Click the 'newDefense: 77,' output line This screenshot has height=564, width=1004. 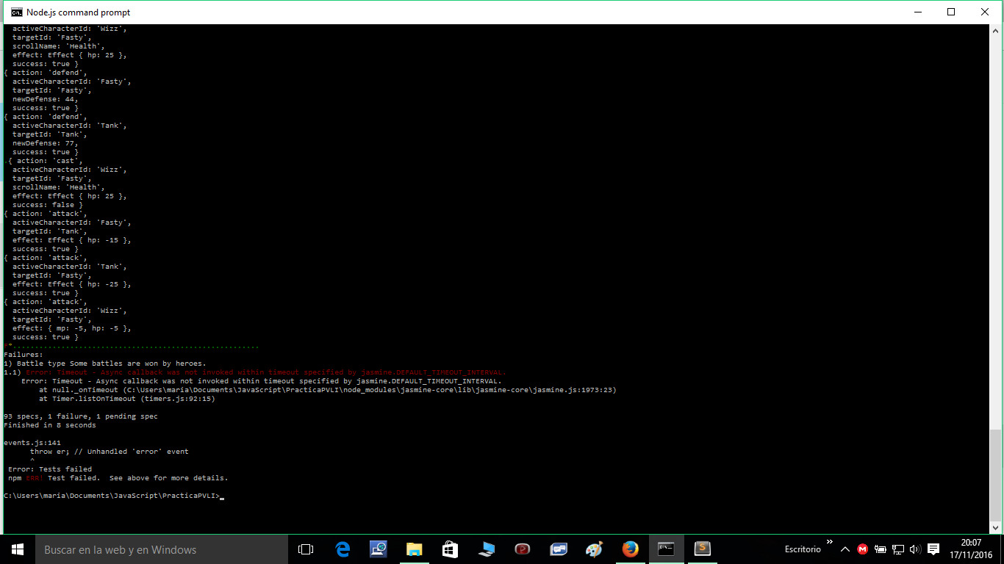coord(45,143)
